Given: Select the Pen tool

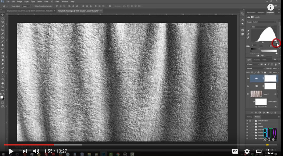Looking at the screenshot, I should 3,68.
